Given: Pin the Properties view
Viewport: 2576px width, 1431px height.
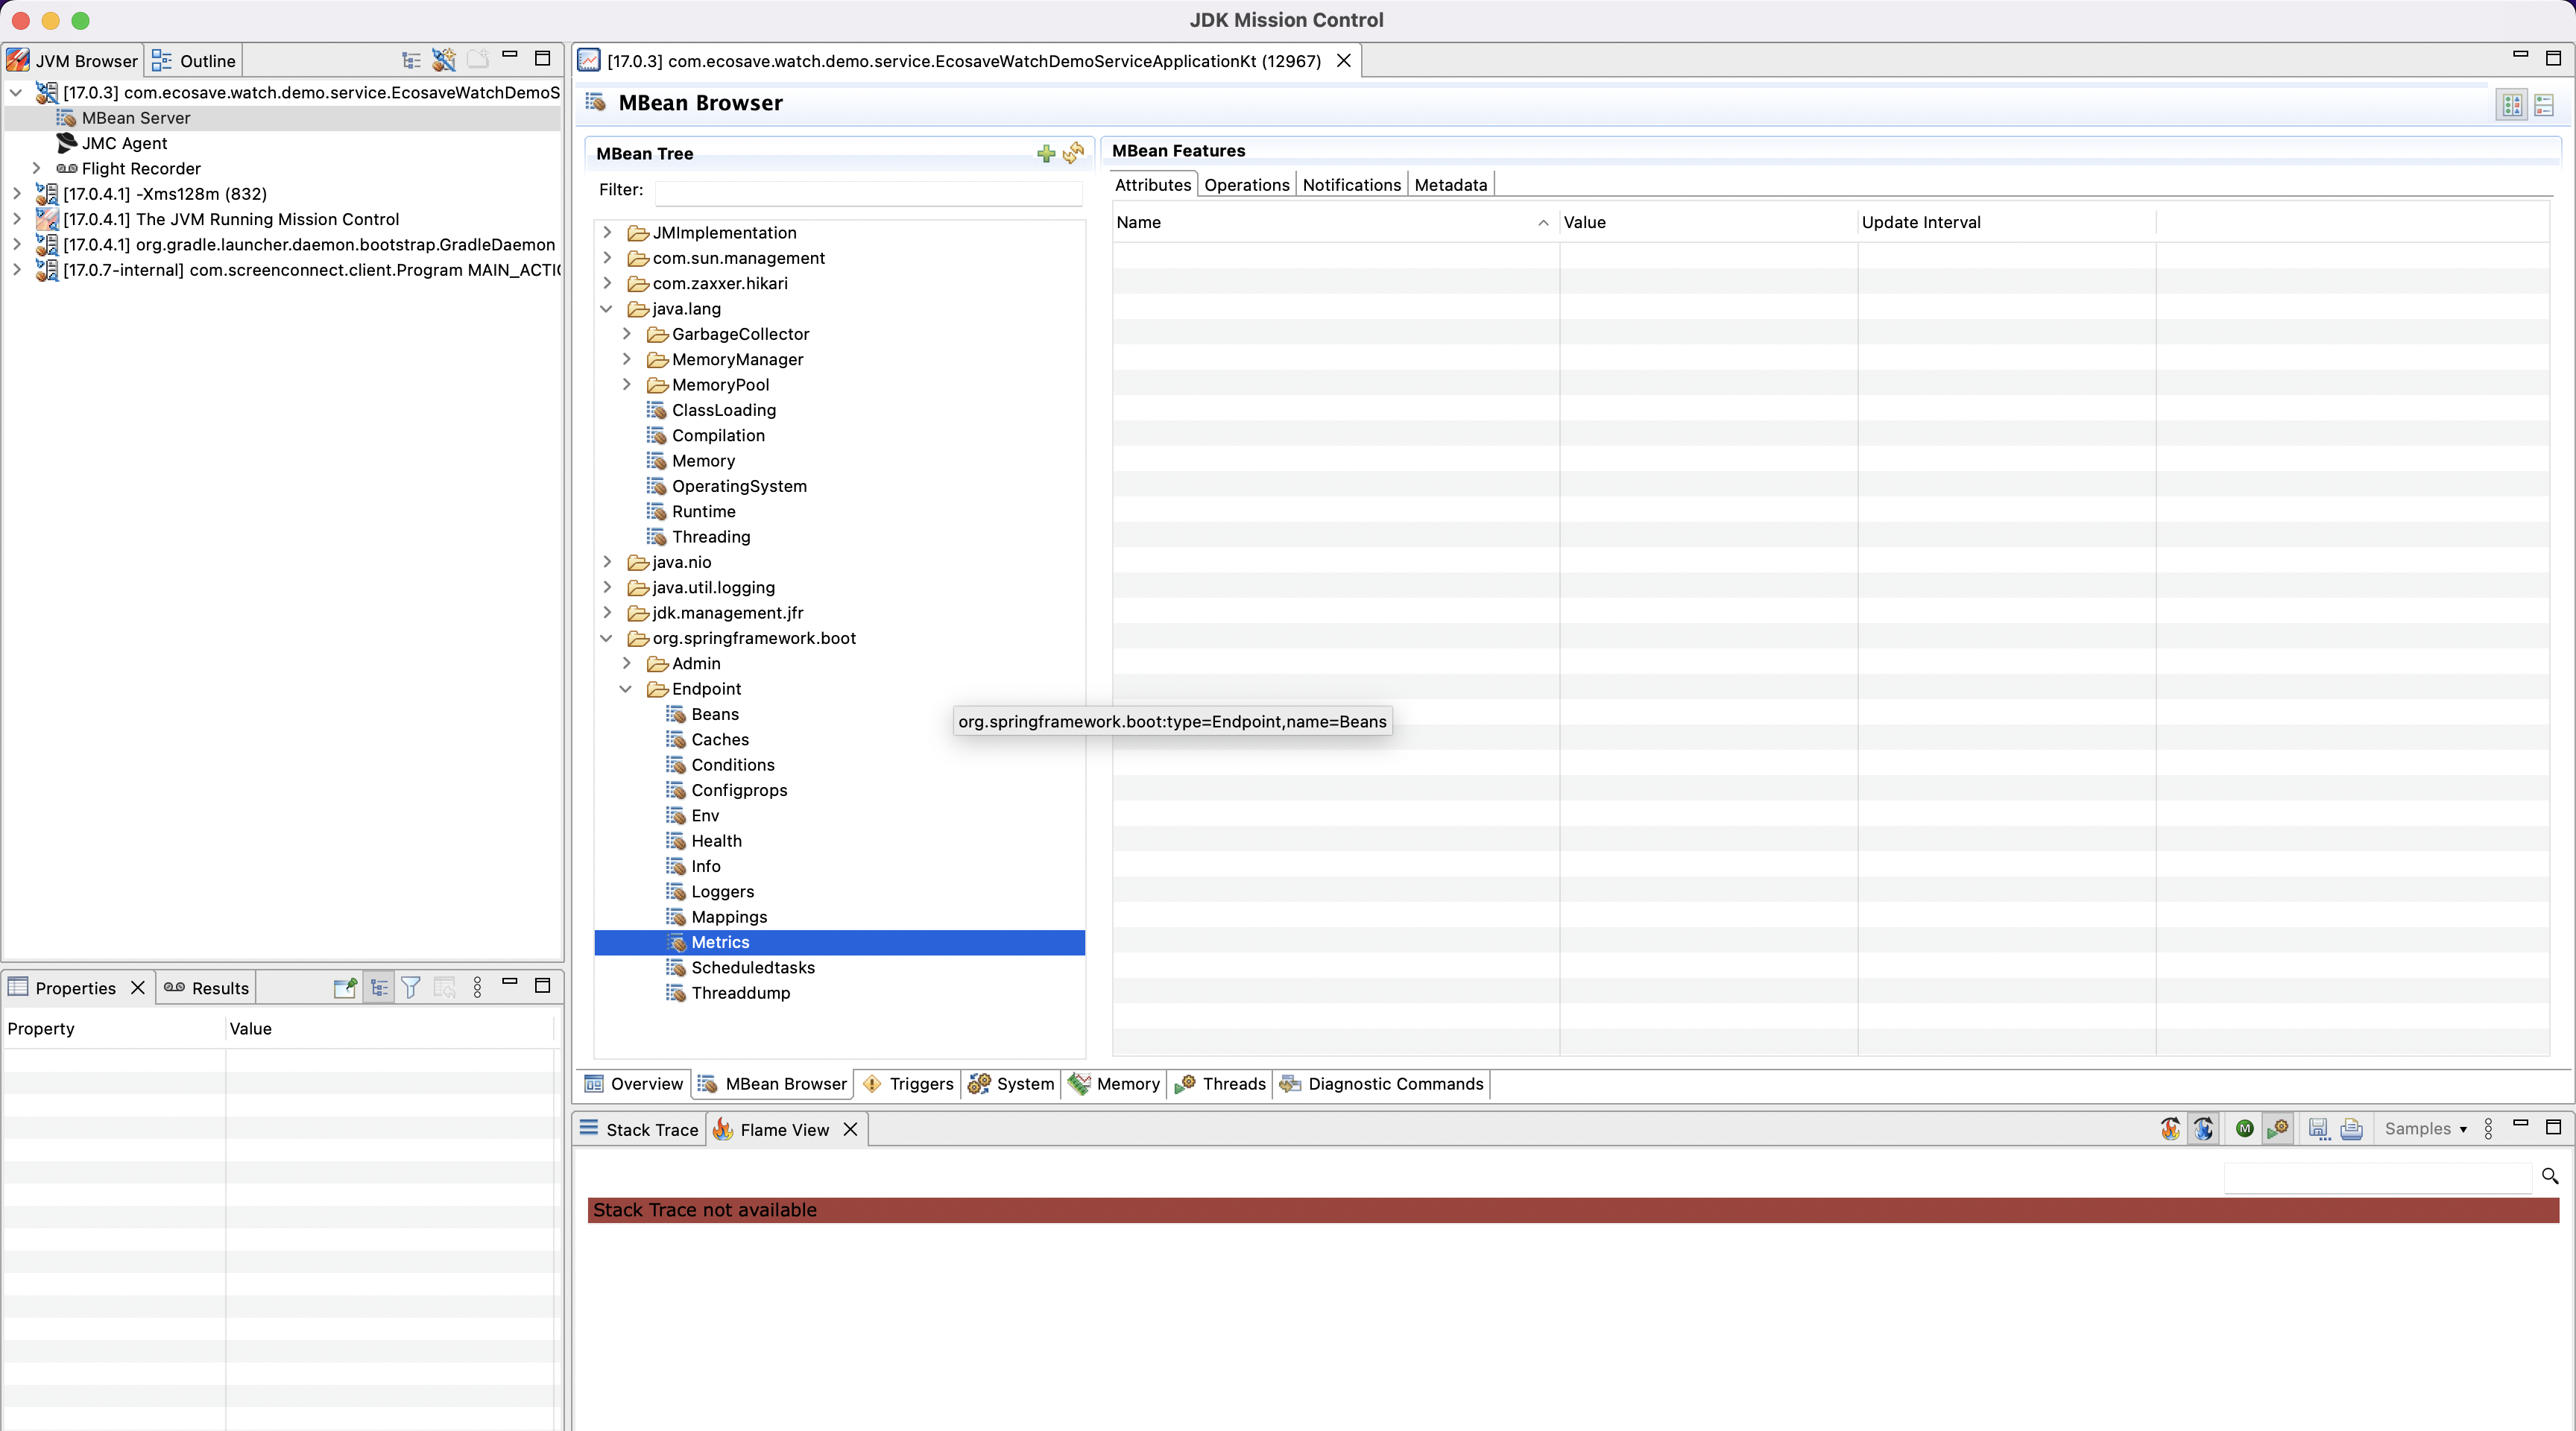Looking at the screenshot, I should point(345,987).
